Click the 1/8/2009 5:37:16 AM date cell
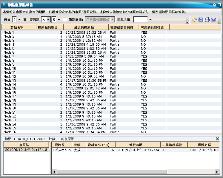The width and height of the screenshot is (223, 178). coord(84,36)
